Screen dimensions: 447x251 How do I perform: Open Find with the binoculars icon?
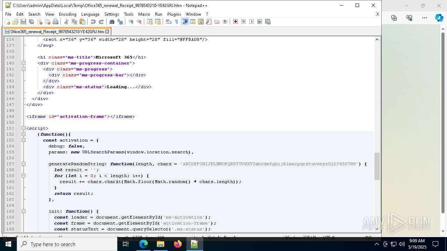tap(112, 22)
